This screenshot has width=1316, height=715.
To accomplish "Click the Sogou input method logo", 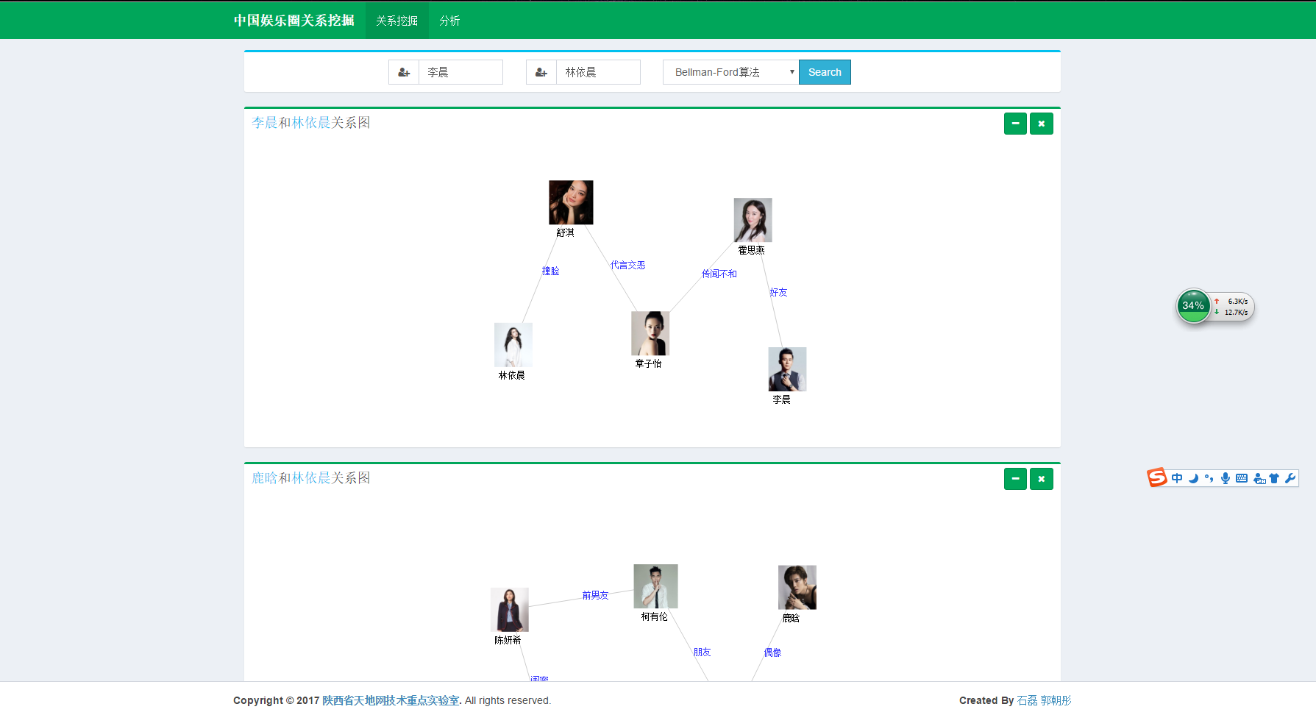I will click(1156, 477).
